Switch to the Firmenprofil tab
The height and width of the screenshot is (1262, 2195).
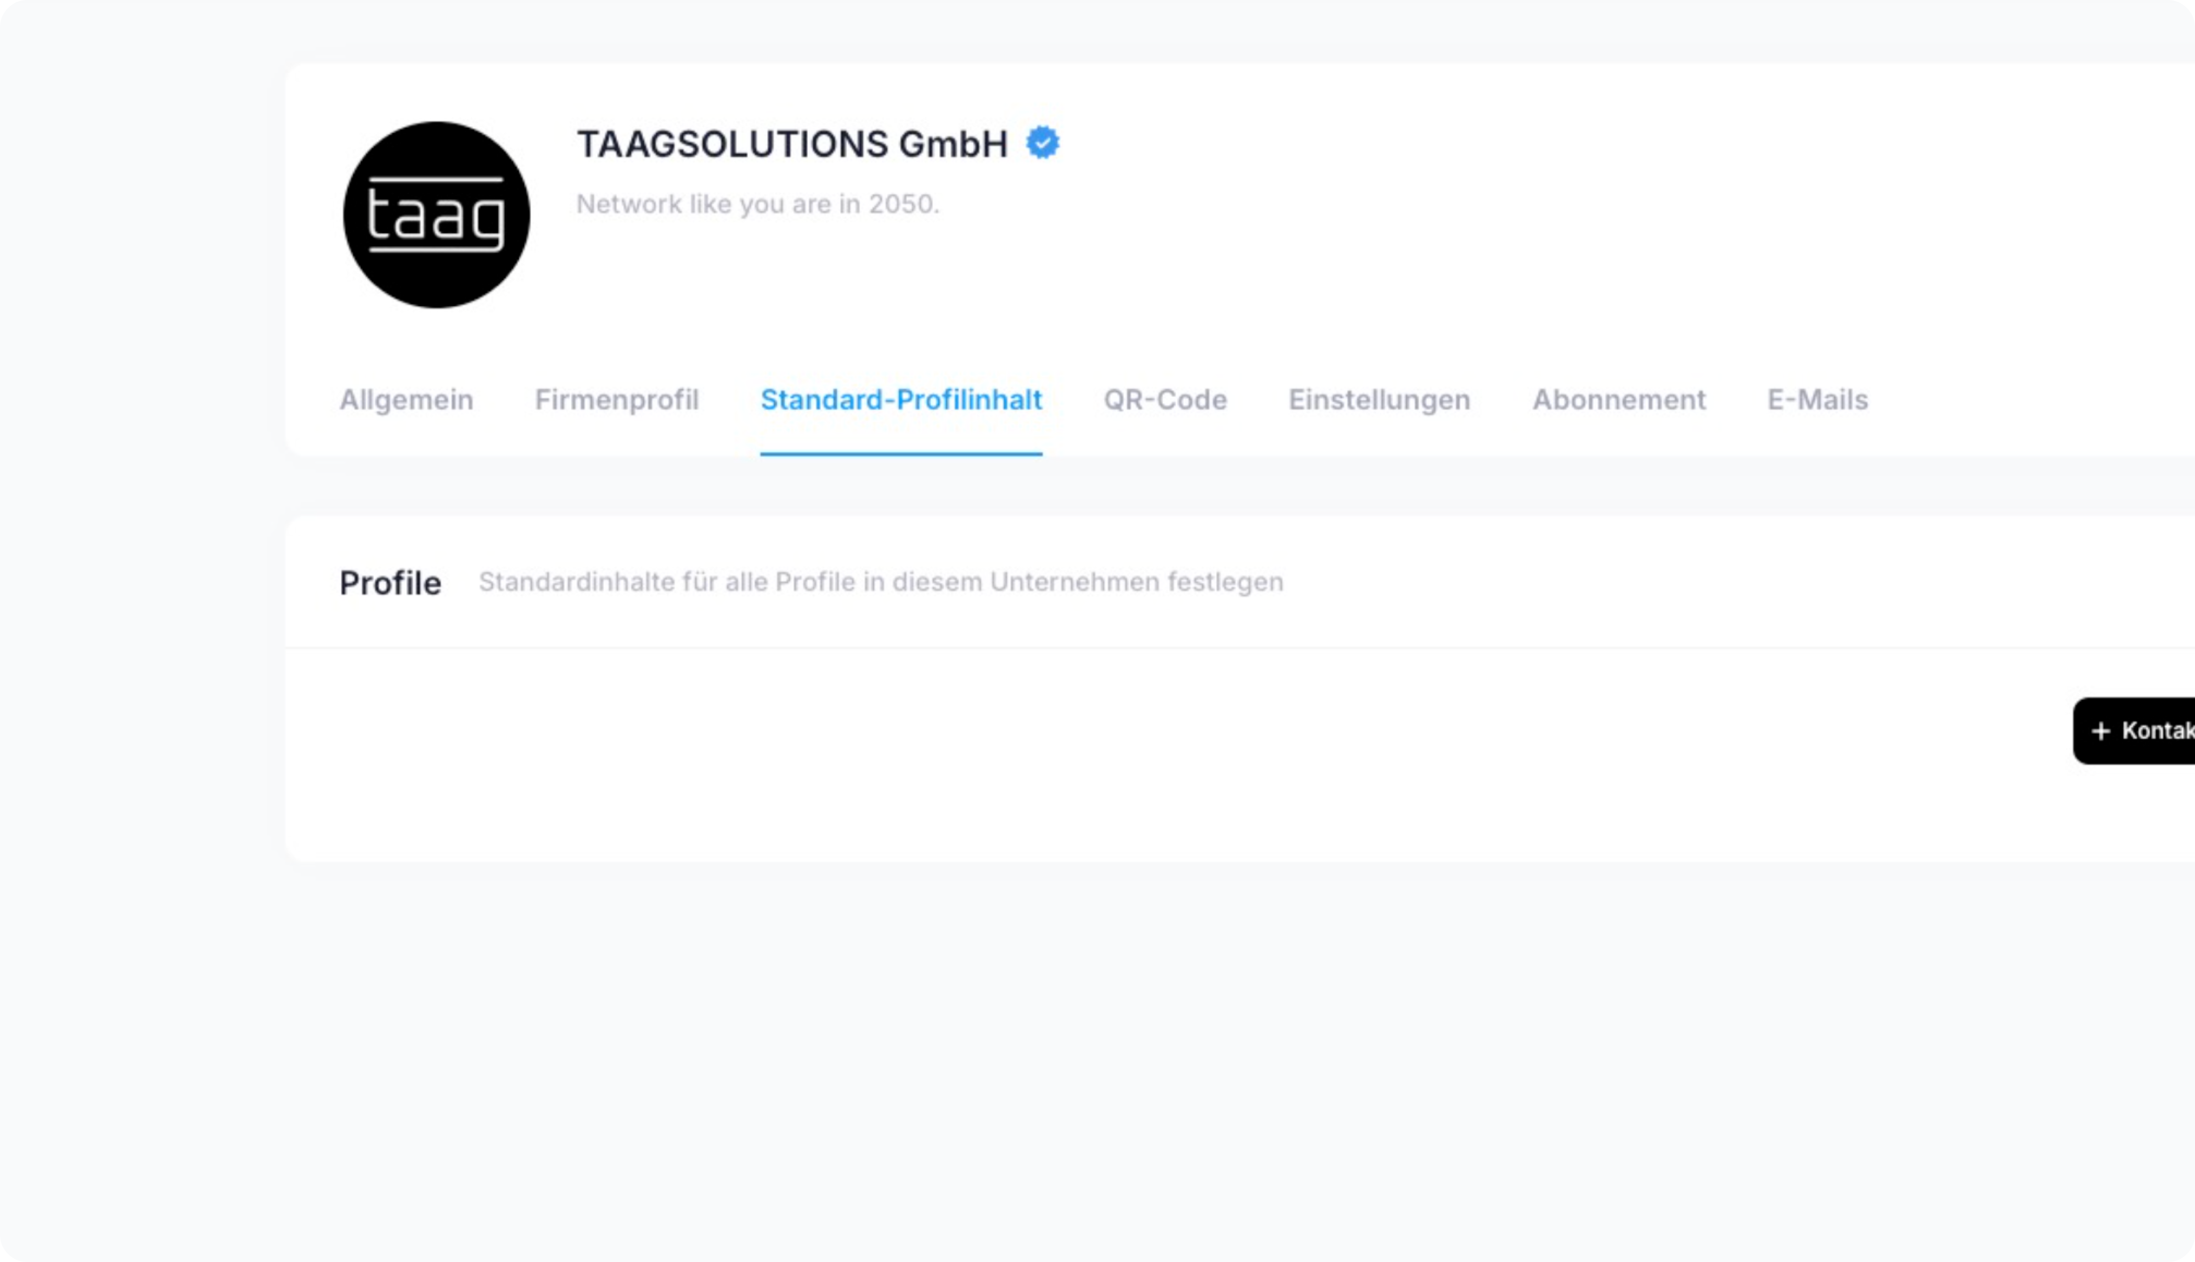coord(616,399)
